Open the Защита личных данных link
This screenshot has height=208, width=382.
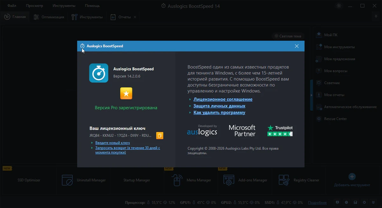(x=219, y=106)
